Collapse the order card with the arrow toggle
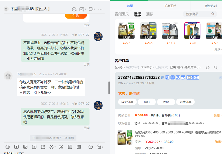This screenshot has width=222, height=154. pos(220,78)
